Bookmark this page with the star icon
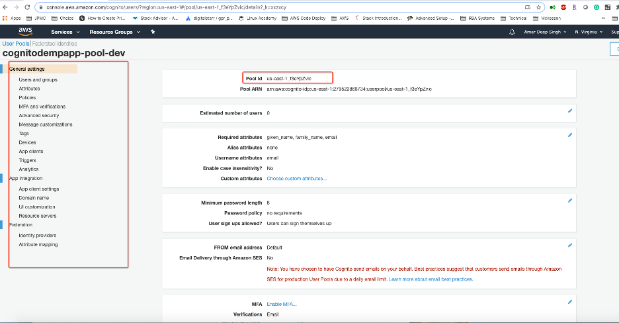The width and height of the screenshot is (619, 323). coord(538,7)
